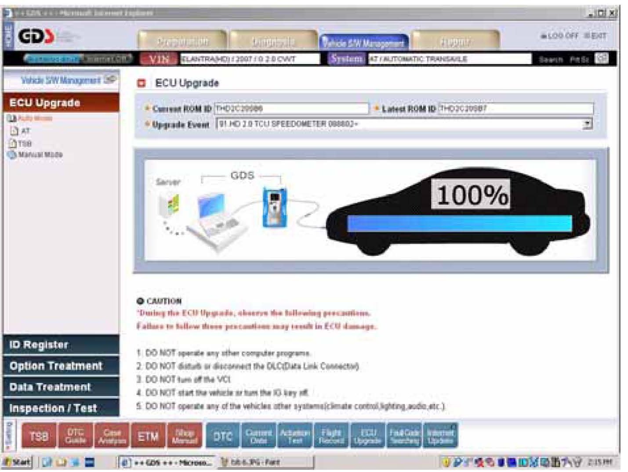Select Manual Mode in the sidebar
The width and height of the screenshot is (628, 472).
(40, 155)
